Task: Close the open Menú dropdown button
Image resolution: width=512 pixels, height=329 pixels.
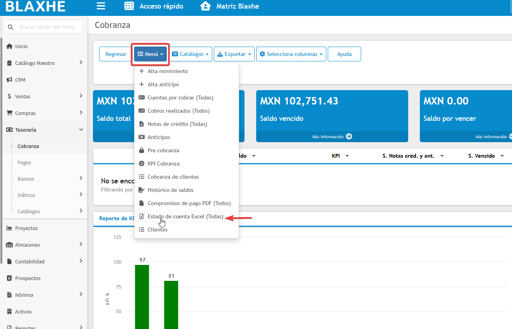Action: click(x=150, y=54)
